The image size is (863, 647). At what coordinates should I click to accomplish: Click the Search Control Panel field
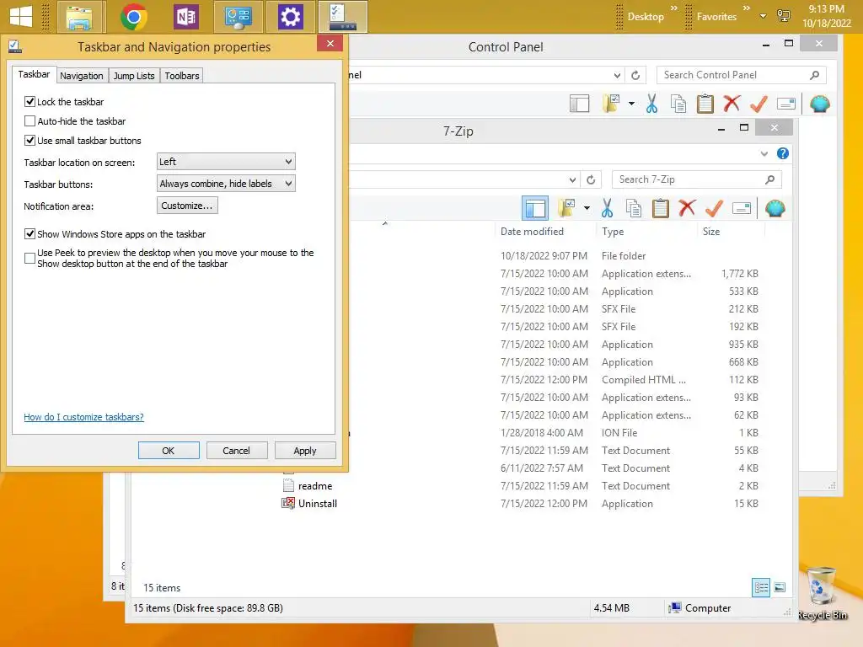coord(741,75)
